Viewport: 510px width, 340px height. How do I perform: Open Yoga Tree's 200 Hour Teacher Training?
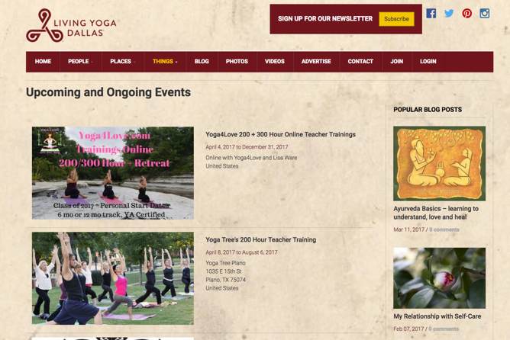(261, 239)
